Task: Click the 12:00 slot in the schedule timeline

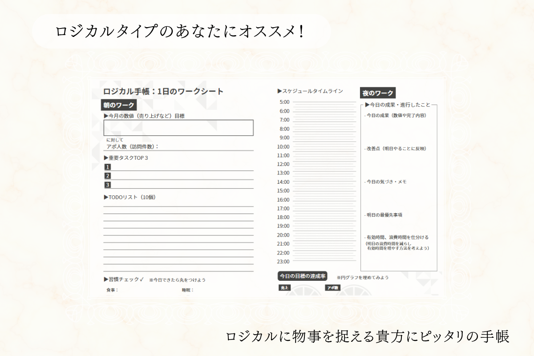Action: [x=324, y=164]
